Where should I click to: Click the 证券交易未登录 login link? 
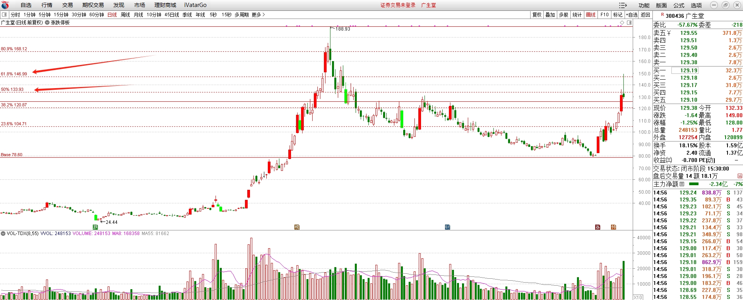(x=398, y=5)
